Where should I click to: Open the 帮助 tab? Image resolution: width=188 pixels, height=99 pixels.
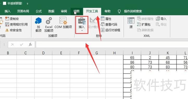[x=108, y=11]
